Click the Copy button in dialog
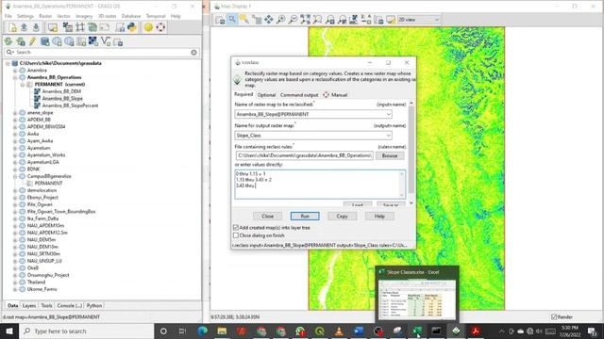 [342, 216]
